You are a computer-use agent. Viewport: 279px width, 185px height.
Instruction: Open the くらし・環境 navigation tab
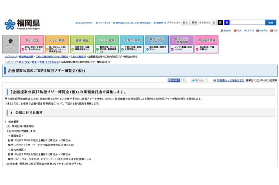[x=57, y=40]
